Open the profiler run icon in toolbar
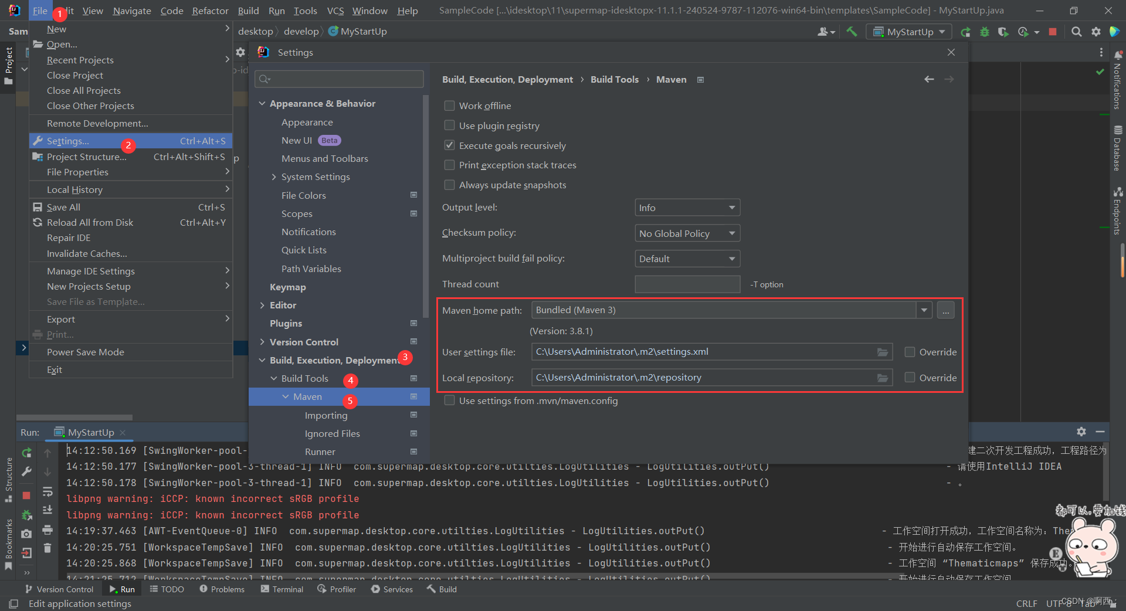The height and width of the screenshot is (611, 1126). 1023,32
